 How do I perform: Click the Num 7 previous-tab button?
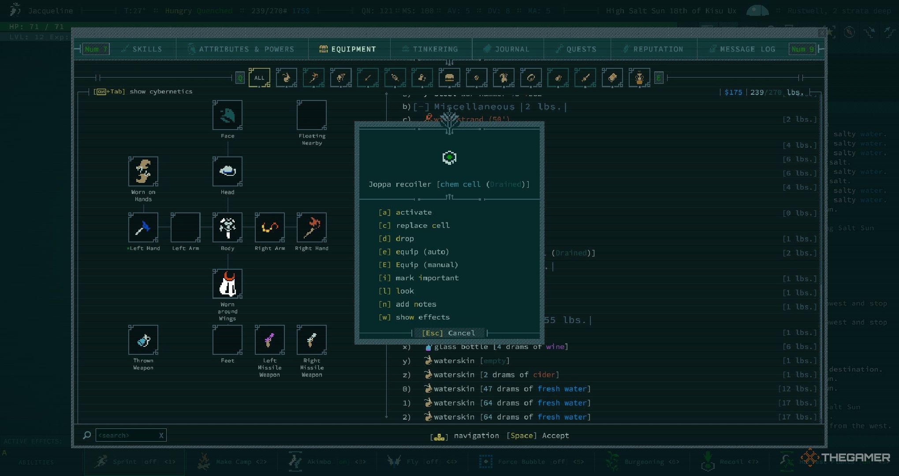pos(96,49)
